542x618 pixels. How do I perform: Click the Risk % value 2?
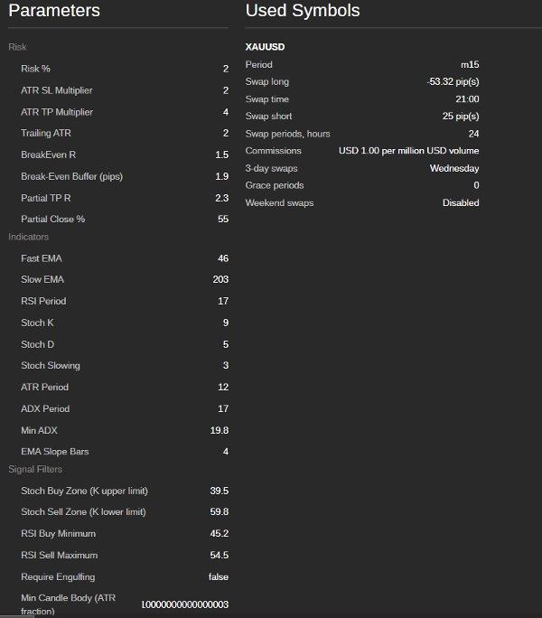coord(226,69)
